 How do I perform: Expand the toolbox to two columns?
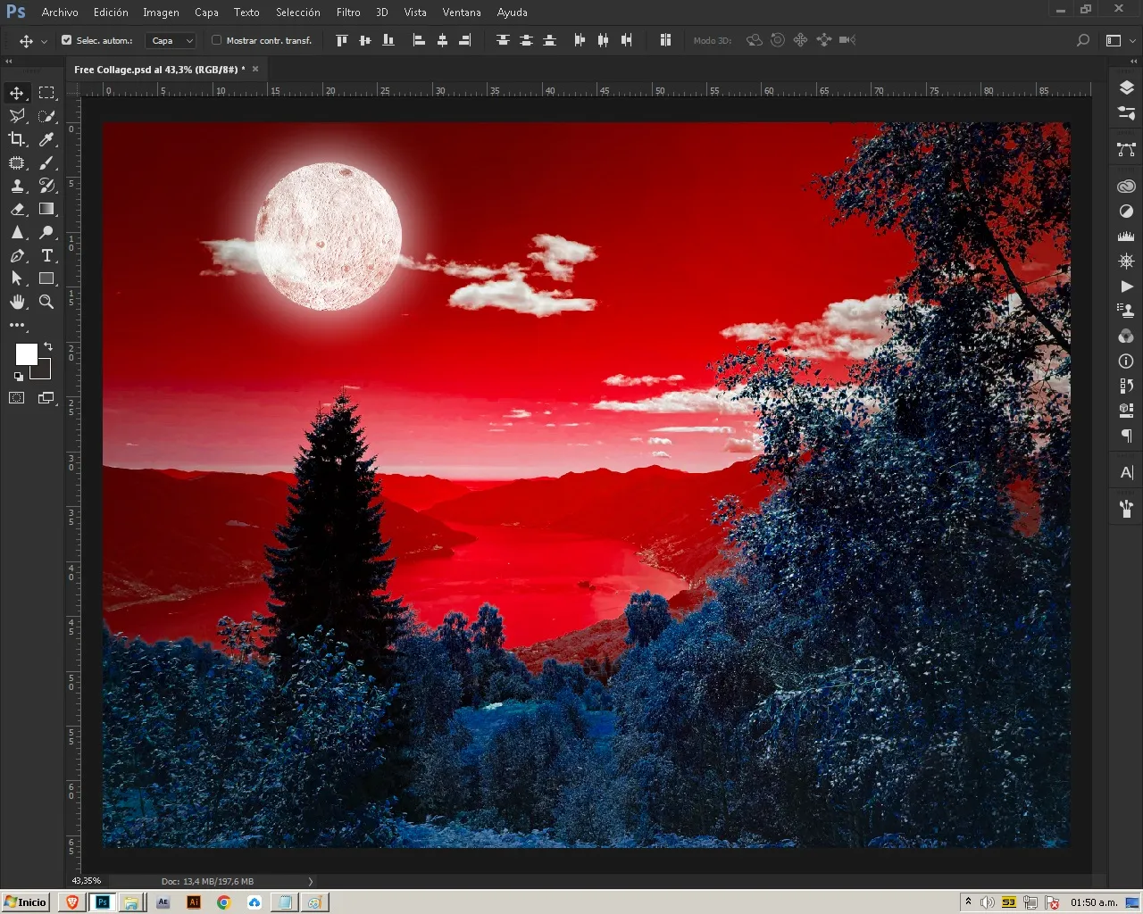[x=9, y=62]
